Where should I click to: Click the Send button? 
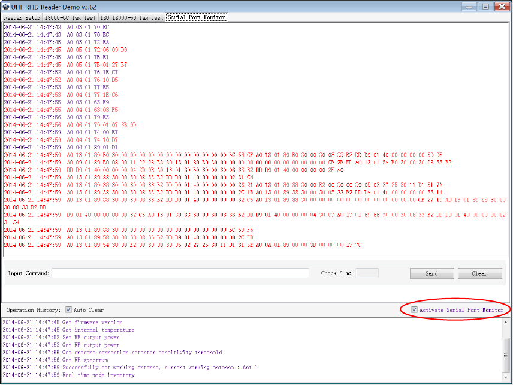[x=432, y=273]
